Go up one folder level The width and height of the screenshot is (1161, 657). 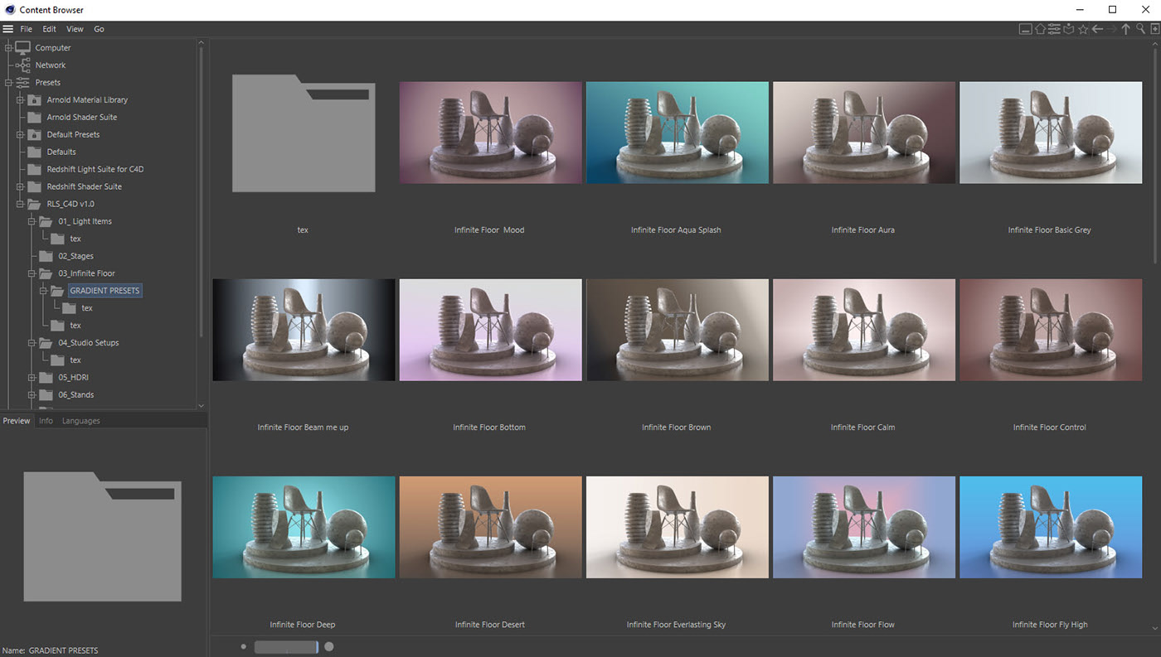1125,29
